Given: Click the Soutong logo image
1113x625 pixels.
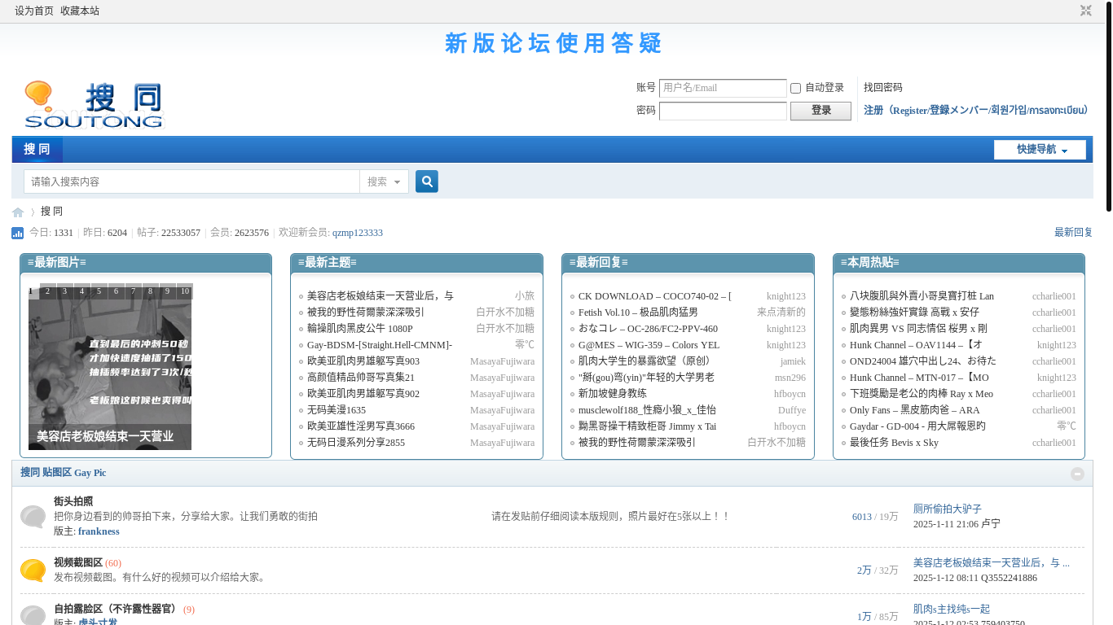Looking at the screenshot, I should 94,105.
